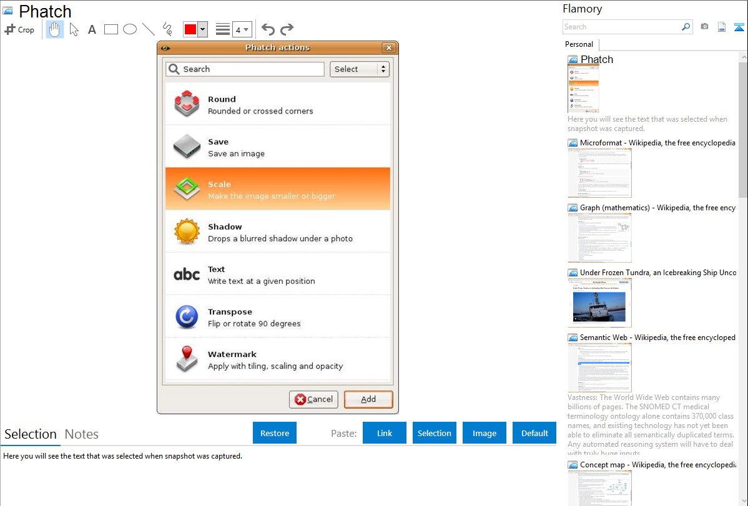Select the Crop tool
748x506 pixels.
(19, 29)
